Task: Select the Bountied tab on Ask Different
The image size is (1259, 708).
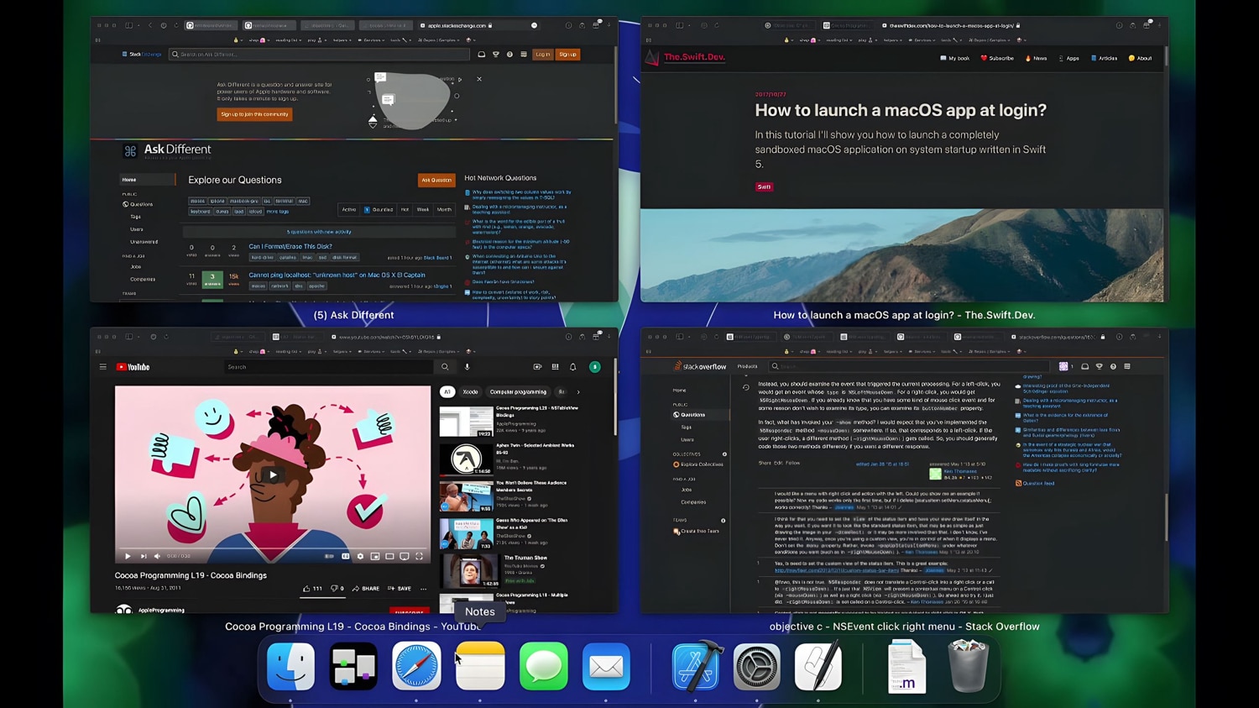Action: (379, 209)
